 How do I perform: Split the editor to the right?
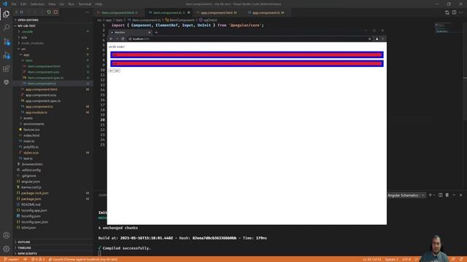tap(454, 12)
